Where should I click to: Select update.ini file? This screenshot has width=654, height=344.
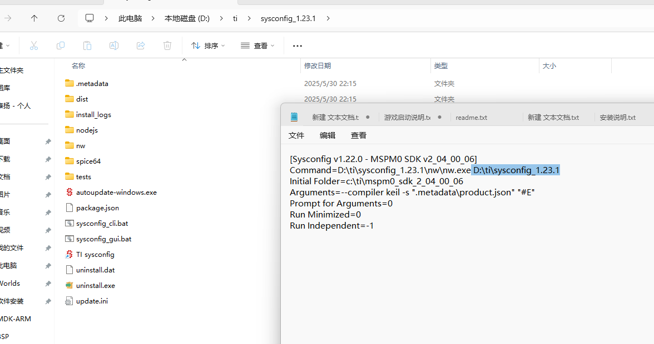(x=86, y=301)
